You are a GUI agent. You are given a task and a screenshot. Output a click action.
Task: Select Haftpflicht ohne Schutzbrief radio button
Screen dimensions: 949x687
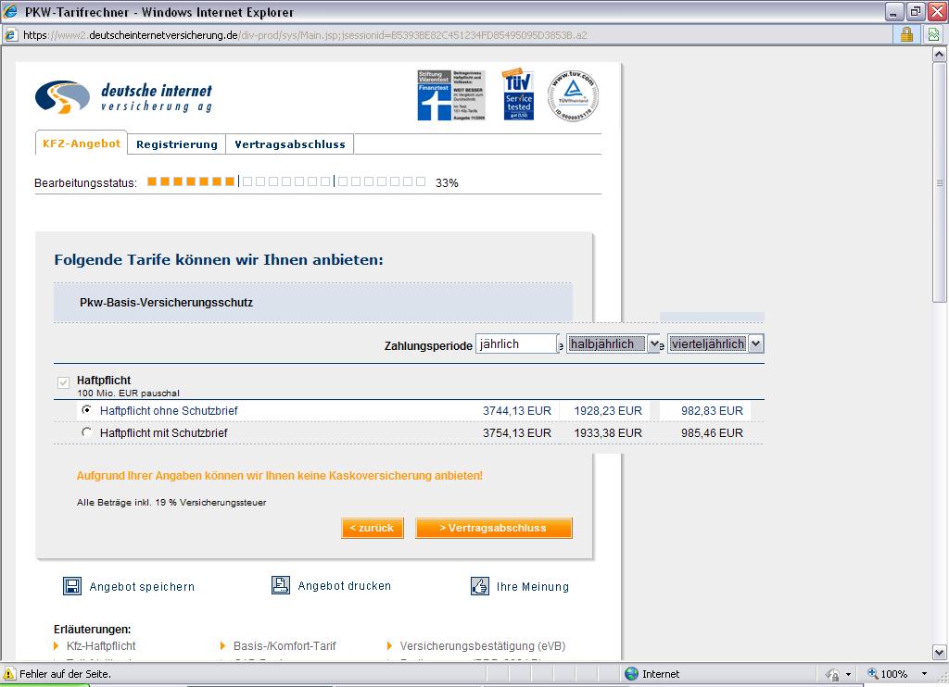click(87, 410)
